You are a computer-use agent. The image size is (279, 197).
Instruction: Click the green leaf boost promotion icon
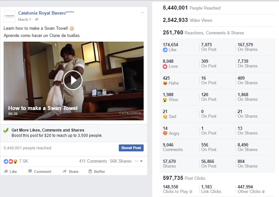(x=6, y=130)
